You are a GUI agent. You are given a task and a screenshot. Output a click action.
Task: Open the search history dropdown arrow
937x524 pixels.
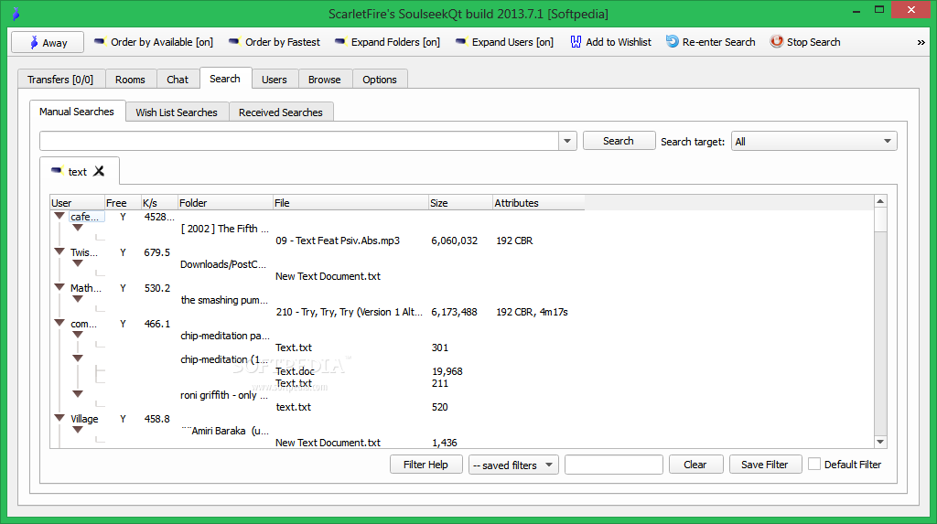567,141
